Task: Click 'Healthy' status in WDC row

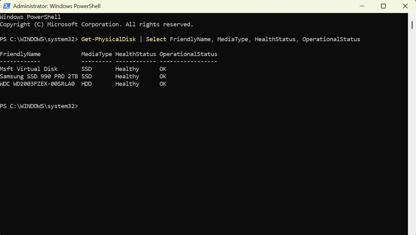Action: click(x=127, y=84)
